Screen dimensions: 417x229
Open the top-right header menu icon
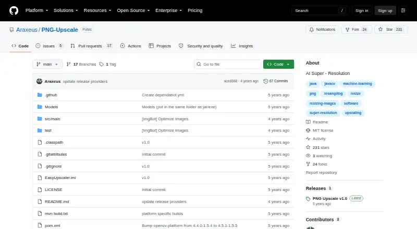pos(403,10)
